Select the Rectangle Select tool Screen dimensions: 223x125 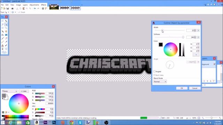(x=2, y=21)
